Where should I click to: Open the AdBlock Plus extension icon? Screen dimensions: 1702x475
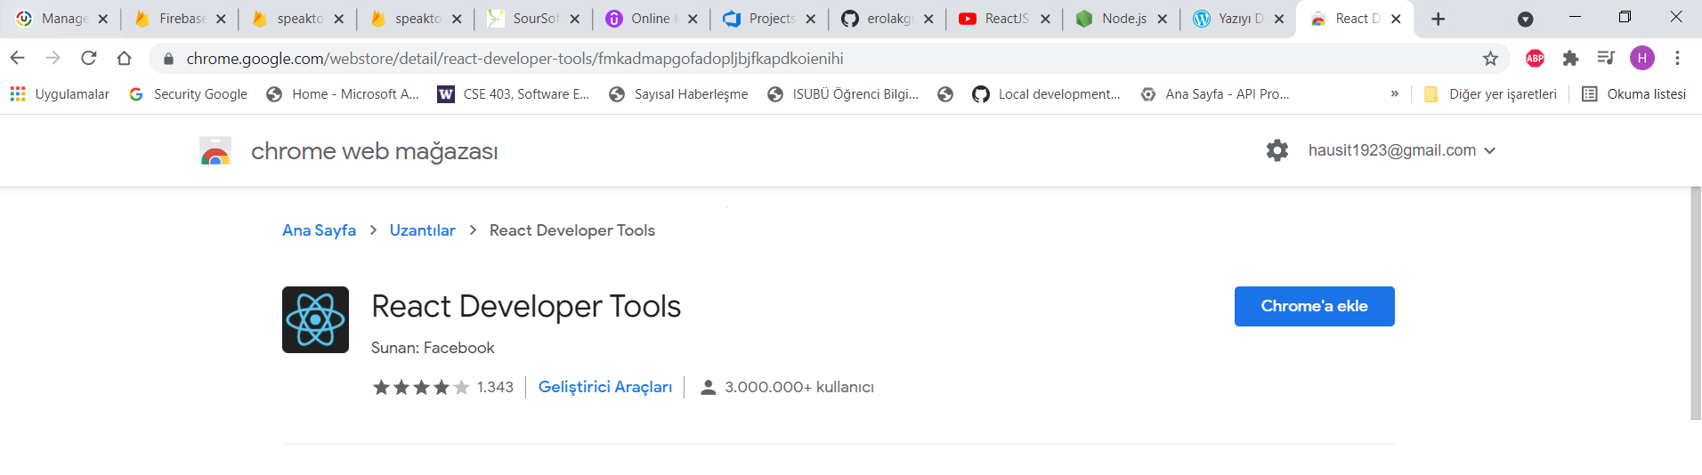[x=1535, y=59]
